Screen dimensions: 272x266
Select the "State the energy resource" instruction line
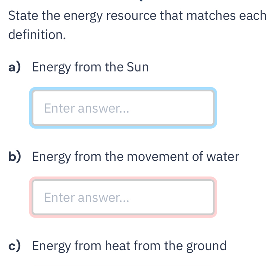click(137, 15)
